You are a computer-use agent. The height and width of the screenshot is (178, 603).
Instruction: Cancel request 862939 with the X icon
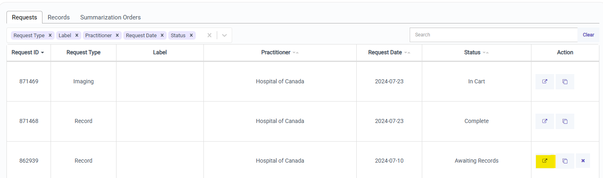tap(583, 161)
